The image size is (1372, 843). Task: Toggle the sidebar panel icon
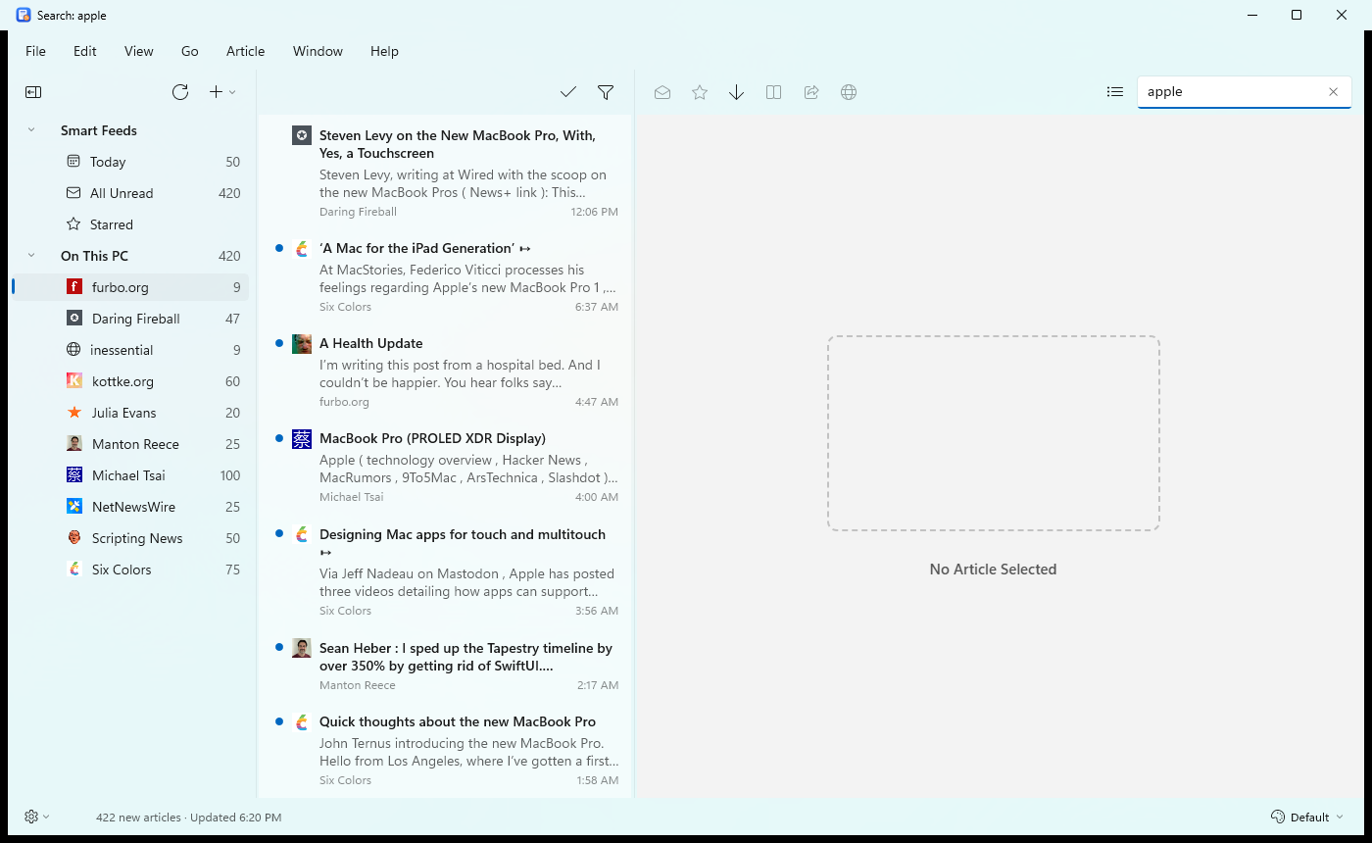[33, 92]
